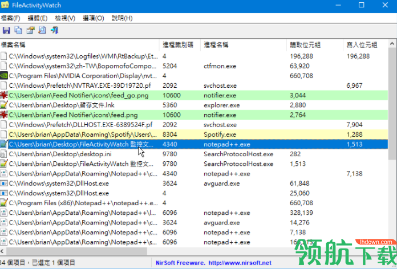Open the 檢視(V) menu

coord(65,18)
